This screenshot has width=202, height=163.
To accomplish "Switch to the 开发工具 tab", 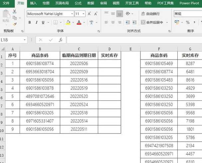I will coord(132,3).
